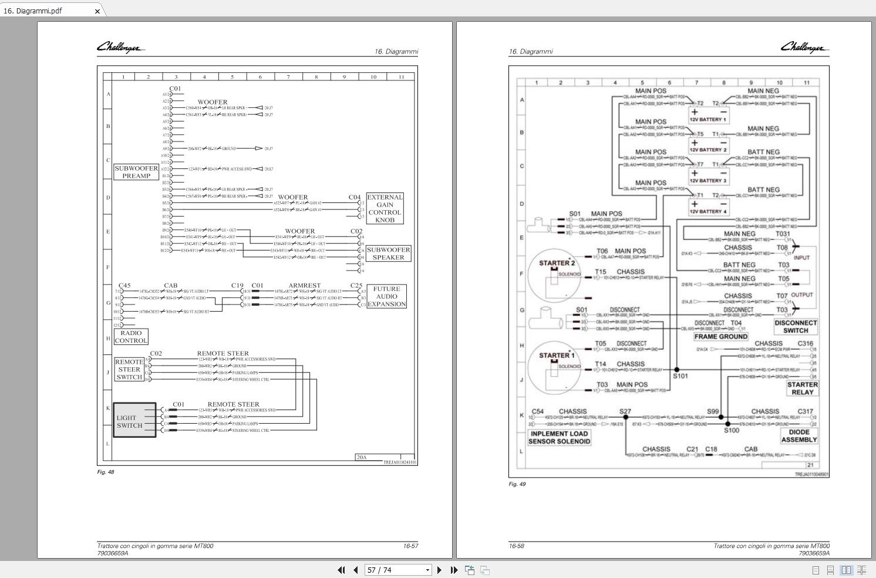Click the DIODE ASSEMBLY label
The height and width of the screenshot is (578, 876).
pos(798,435)
